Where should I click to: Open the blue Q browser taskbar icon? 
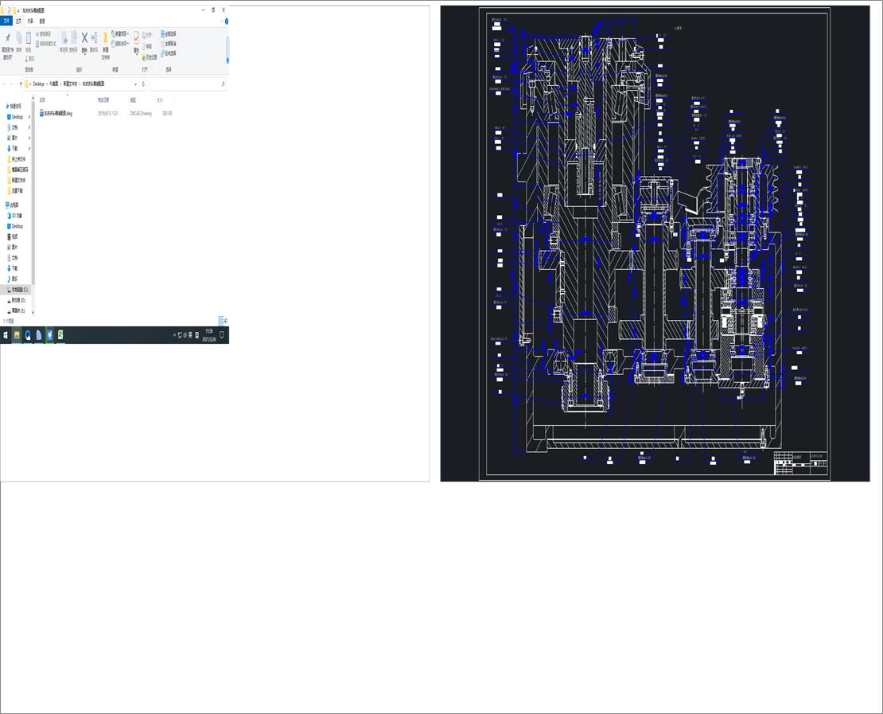(x=28, y=335)
